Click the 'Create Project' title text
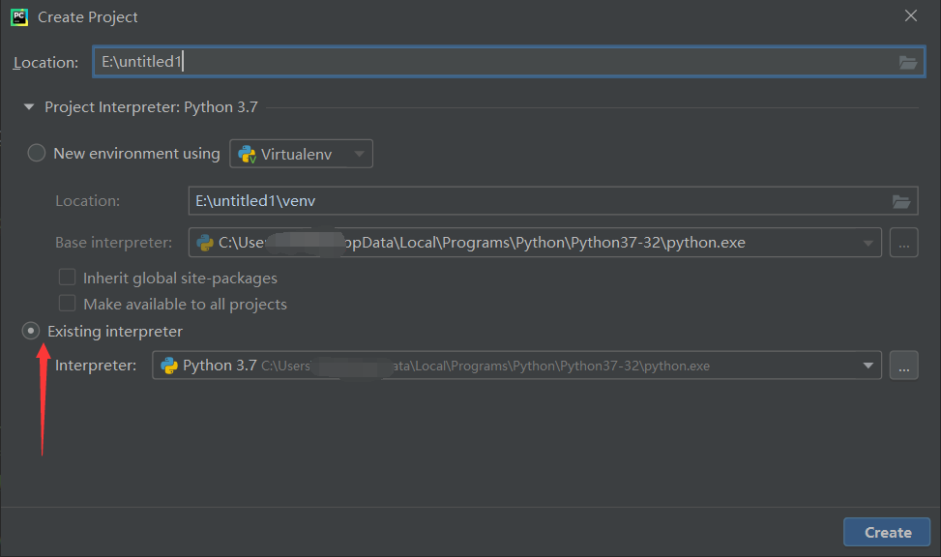Screen dimensions: 941x557 [x=88, y=17]
